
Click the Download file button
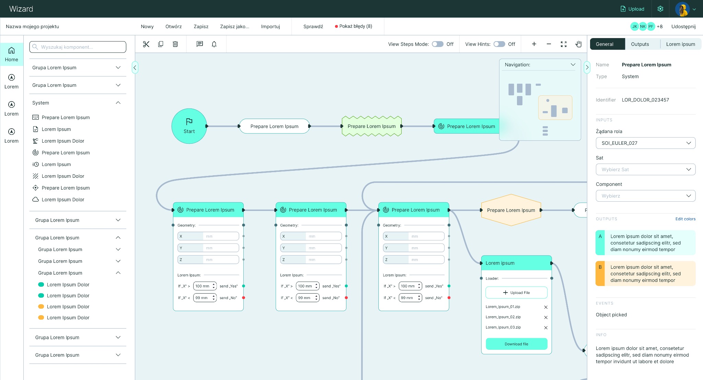click(x=516, y=344)
